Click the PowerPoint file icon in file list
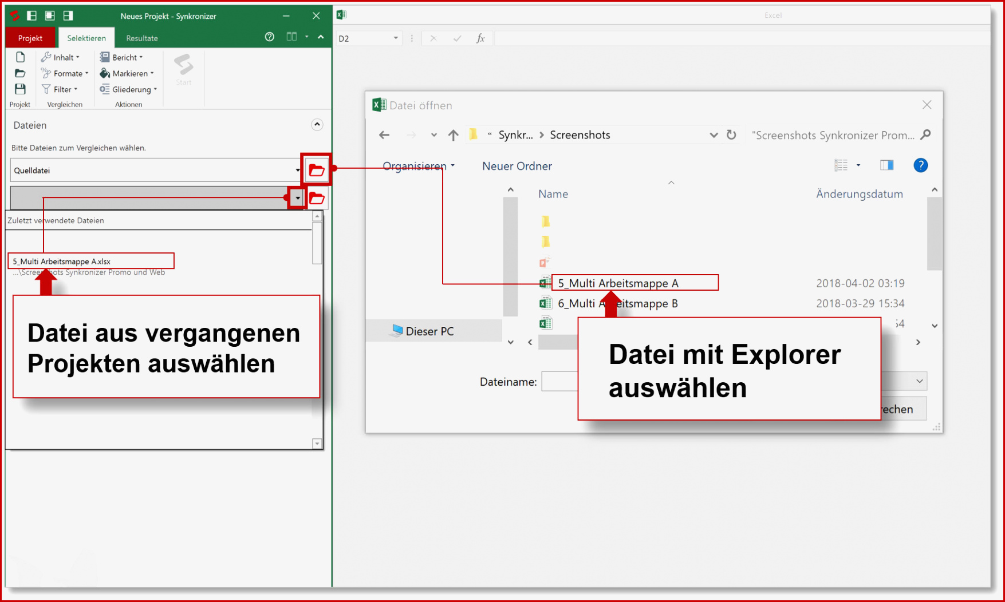The height and width of the screenshot is (602, 1005). coord(544,262)
